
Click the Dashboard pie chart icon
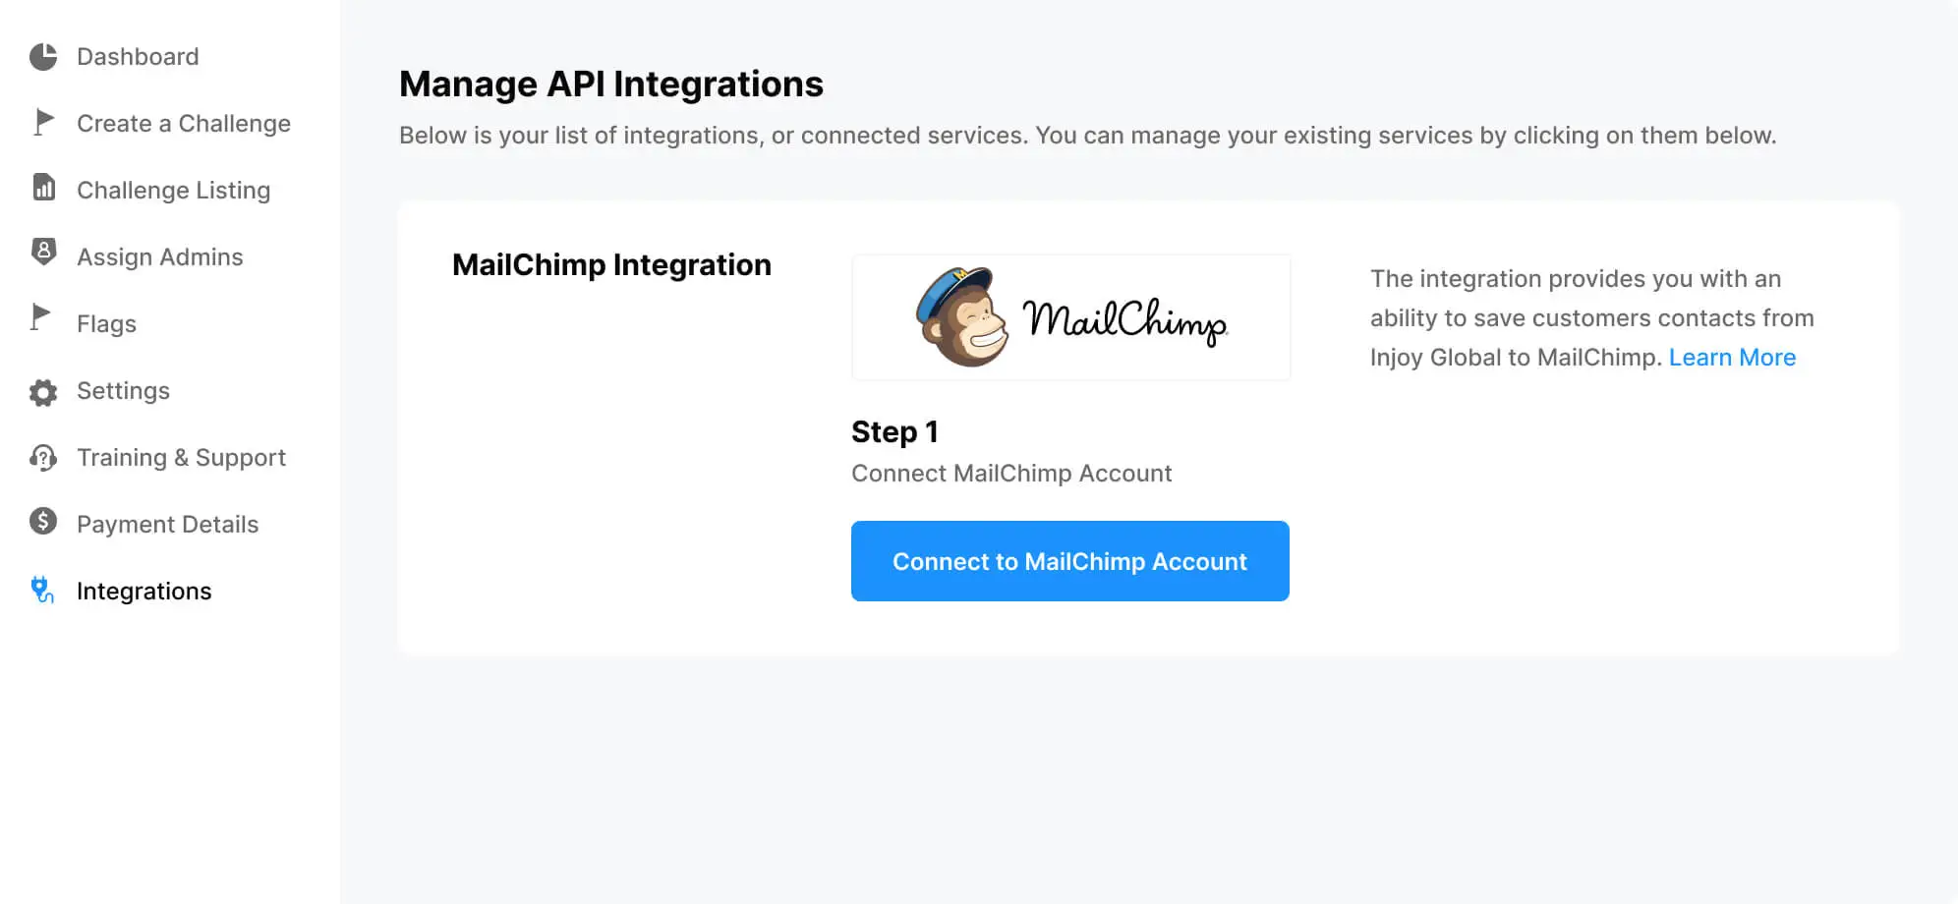click(x=43, y=57)
